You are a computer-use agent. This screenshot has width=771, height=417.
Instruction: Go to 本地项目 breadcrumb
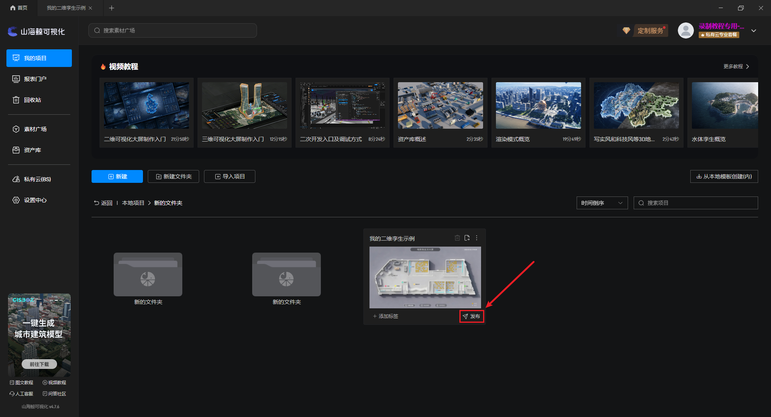pyautogui.click(x=133, y=203)
